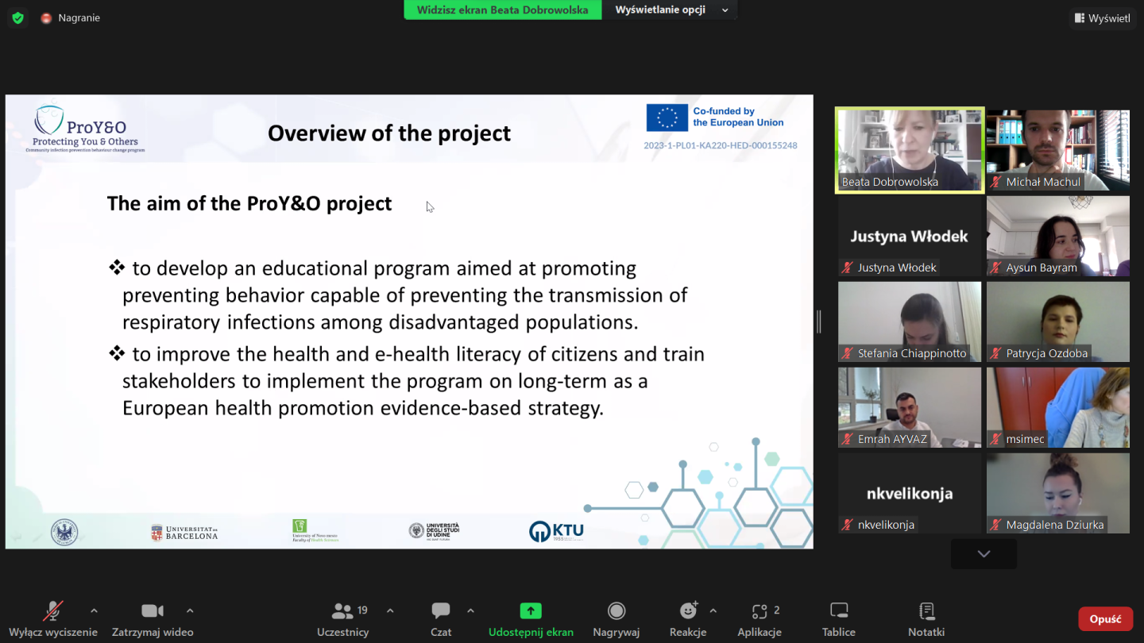Open the Reakcje reactions menu
Image resolution: width=1144 pixels, height=643 pixels.
pyautogui.click(x=688, y=619)
